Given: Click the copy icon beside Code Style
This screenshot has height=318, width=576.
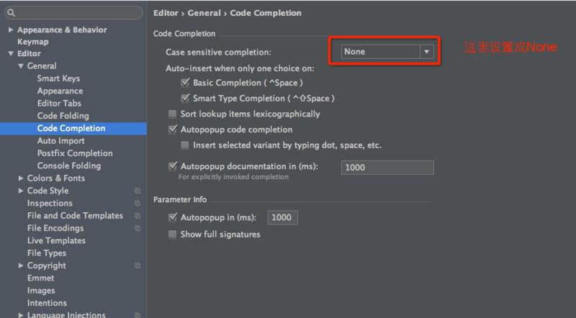Looking at the screenshot, I should click(x=138, y=191).
